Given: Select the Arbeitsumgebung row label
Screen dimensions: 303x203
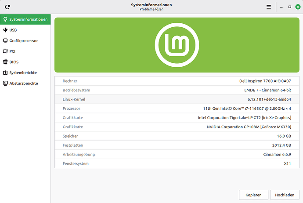Looking at the screenshot, I should click(x=79, y=155).
